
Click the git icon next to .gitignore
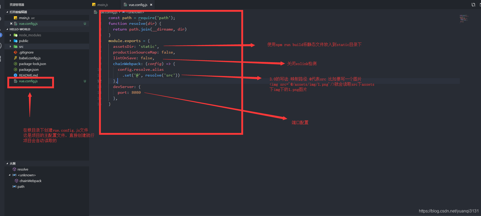(x=15, y=52)
